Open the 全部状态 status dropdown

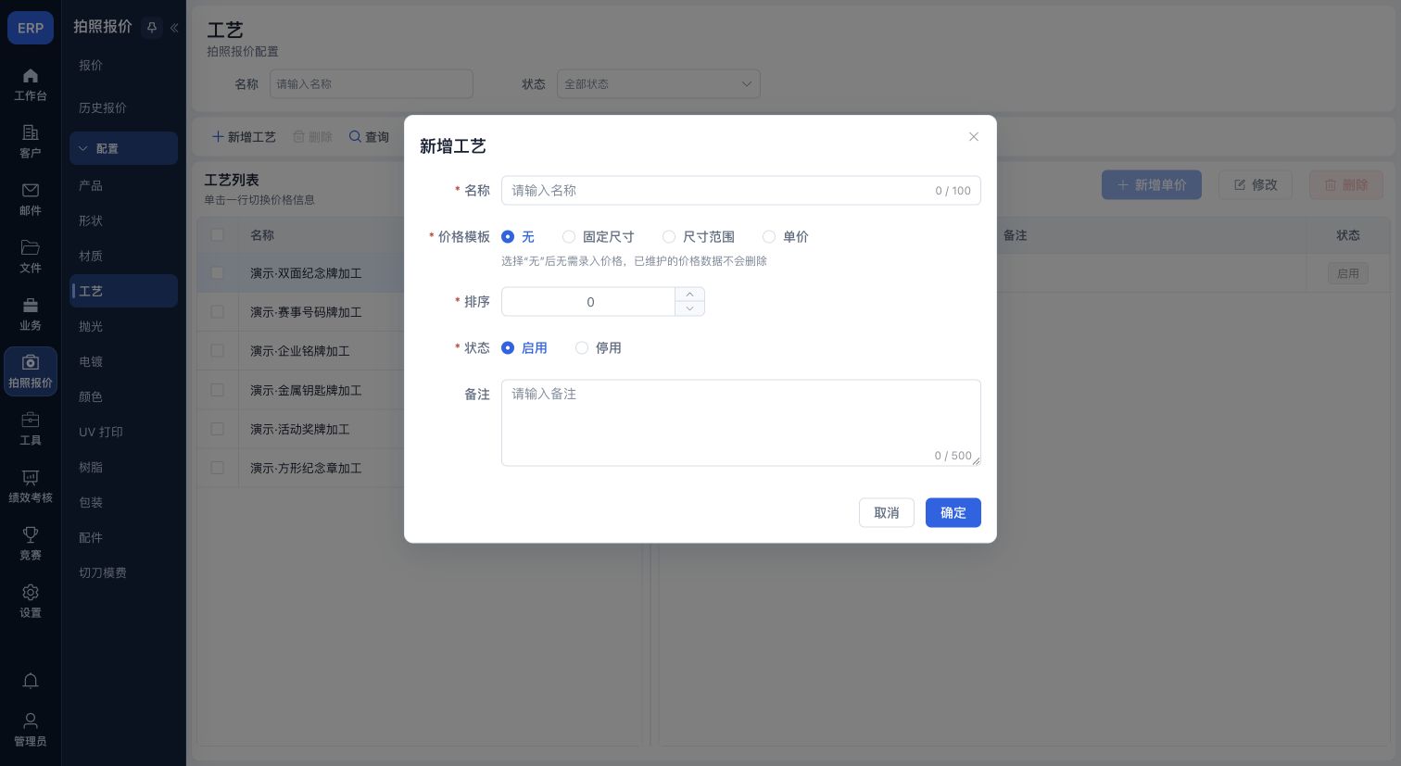pos(659,84)
